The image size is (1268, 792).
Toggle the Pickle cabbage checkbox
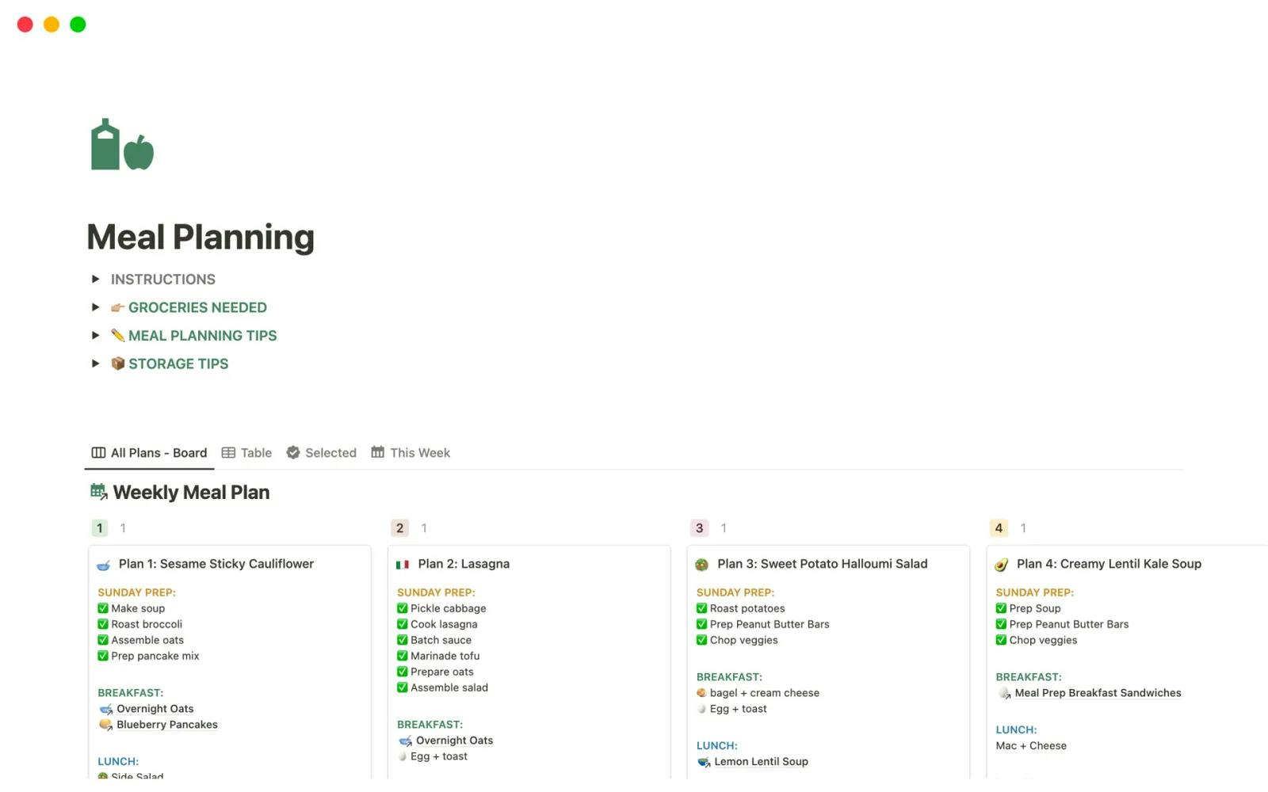403,609
